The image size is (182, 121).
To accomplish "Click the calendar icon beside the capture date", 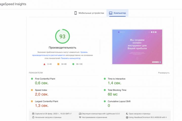I will pyautogui.click(x=33, y=114).
